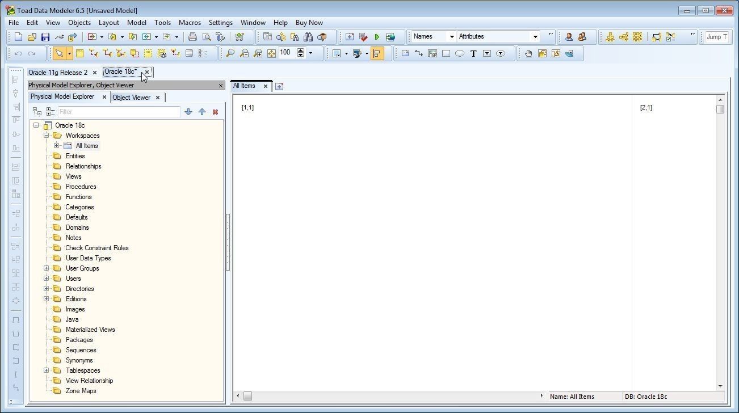Toggle the highlighted alignment mode button
The width and height of the screenshot is (739, 413).
[x=377, y=53]
